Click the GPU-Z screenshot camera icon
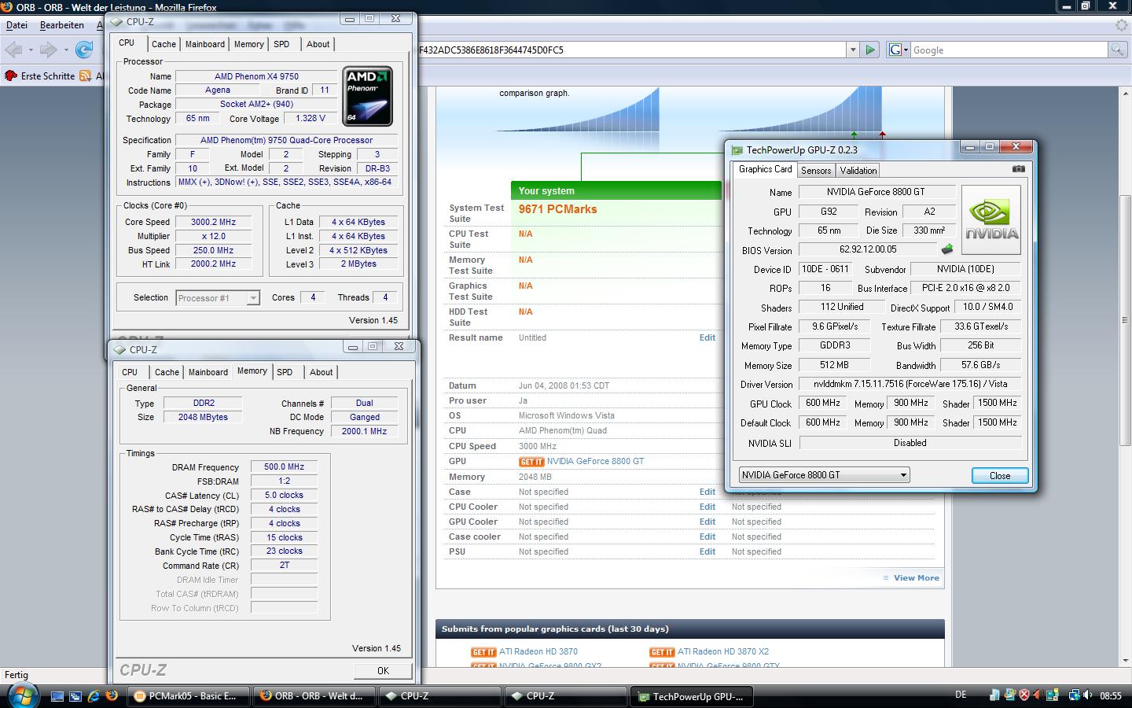1132x708 pixels. coord(1018,169)
